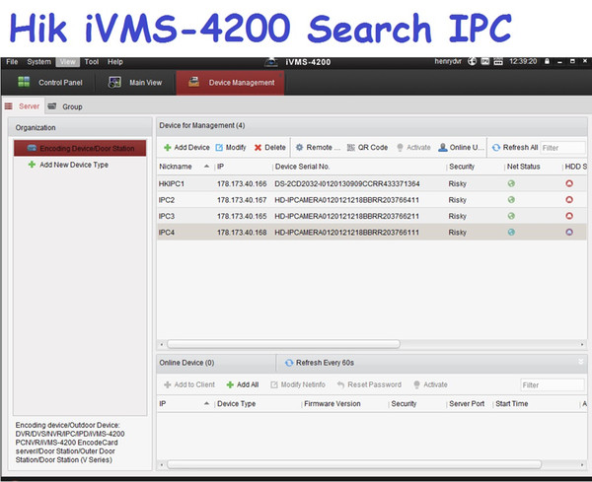The height and width of the screenshot is (482, 592).
Task: Click the green plus next to Add New Device Type
Action: 33,165
